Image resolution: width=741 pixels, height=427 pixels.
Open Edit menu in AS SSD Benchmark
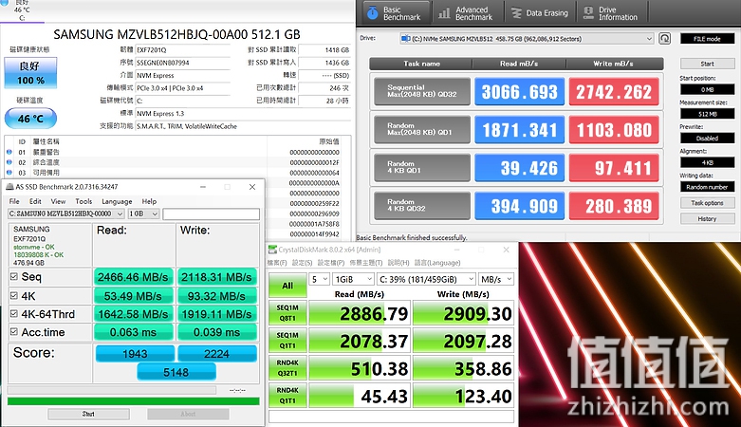point(35,201)
